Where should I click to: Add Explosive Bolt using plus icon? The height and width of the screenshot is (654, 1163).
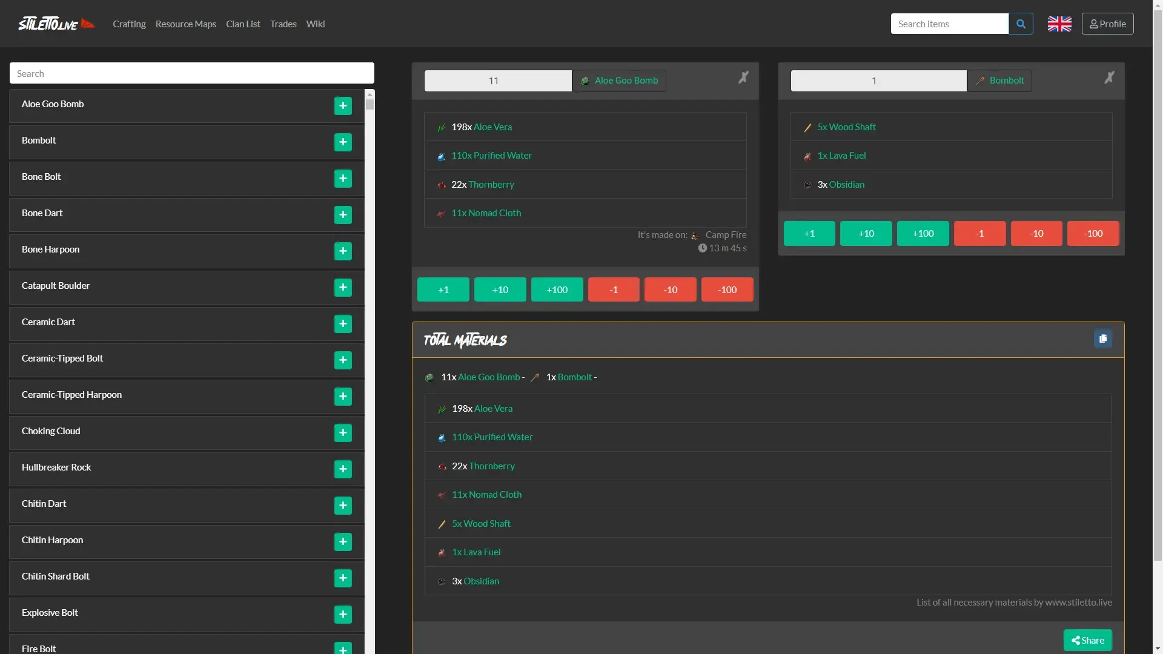(x=343, y=614)
